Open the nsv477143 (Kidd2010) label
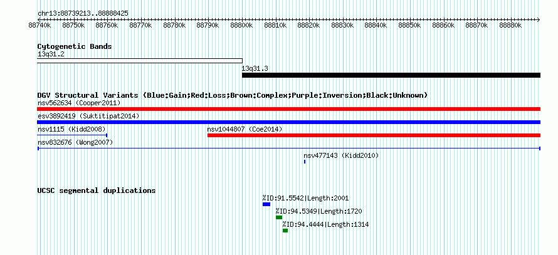 point(341,155)
